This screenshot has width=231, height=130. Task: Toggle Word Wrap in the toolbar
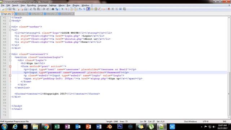click(80, 9)
